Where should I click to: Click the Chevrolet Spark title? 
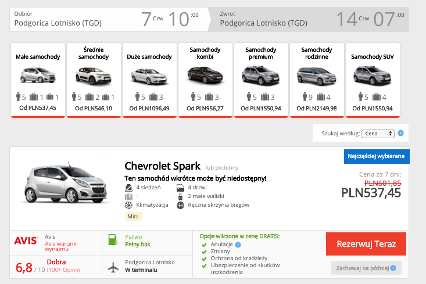tap(163, 166)
